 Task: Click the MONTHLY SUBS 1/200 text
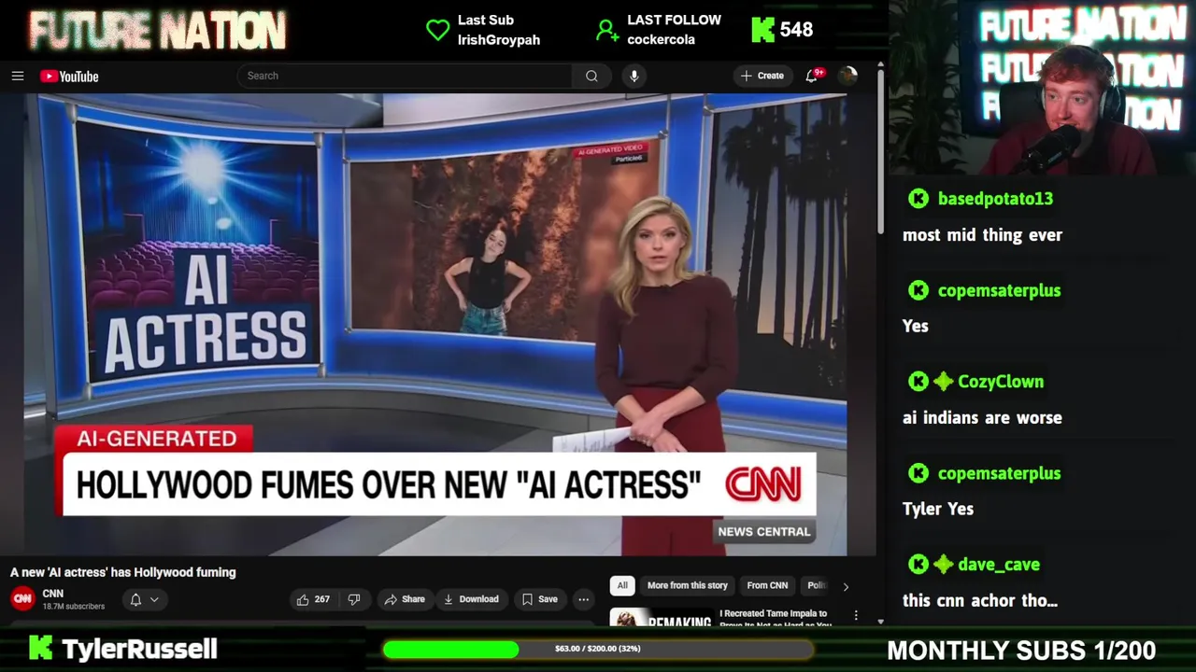click(x=1021, y=650)
